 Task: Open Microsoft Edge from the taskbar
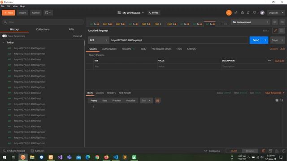point(88,157)
